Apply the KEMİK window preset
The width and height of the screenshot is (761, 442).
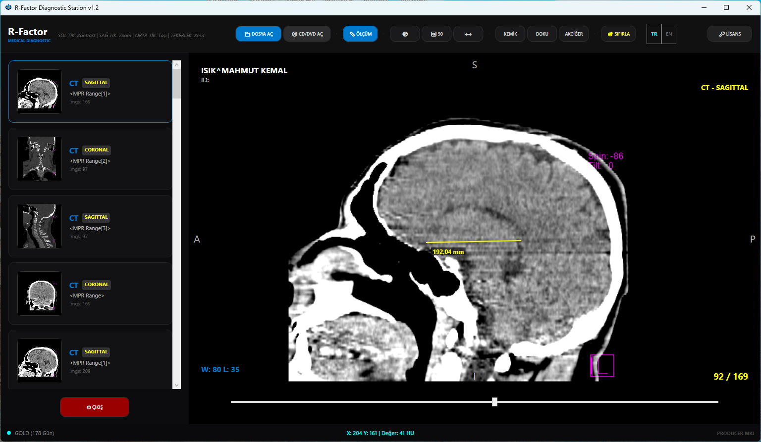510,34
